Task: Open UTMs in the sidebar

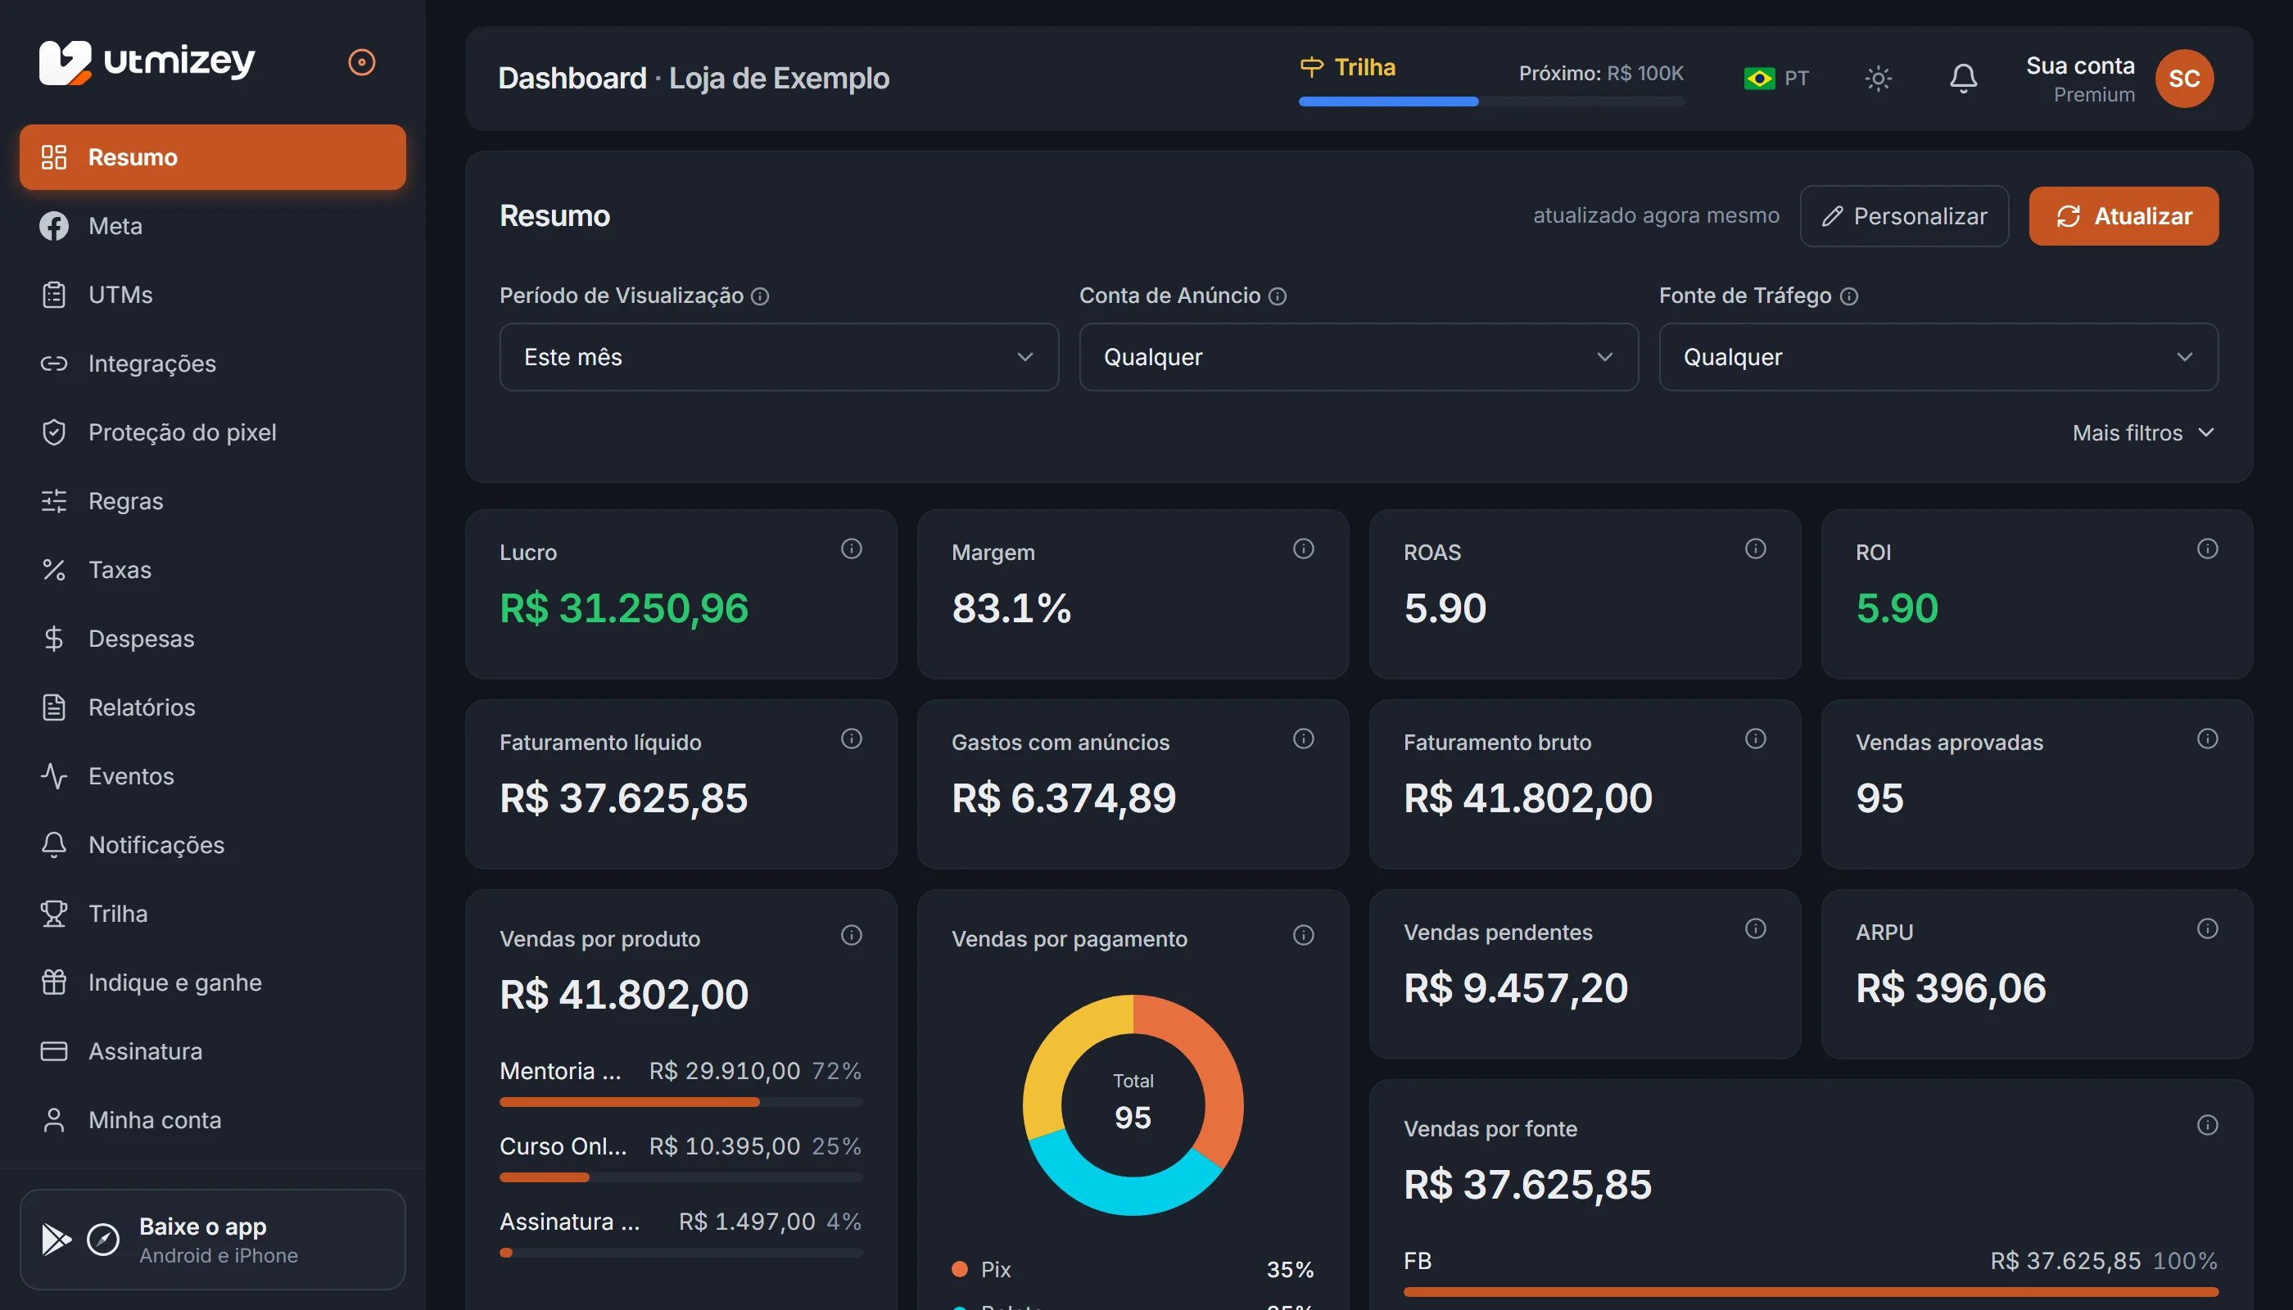Action: pos(212,295)
